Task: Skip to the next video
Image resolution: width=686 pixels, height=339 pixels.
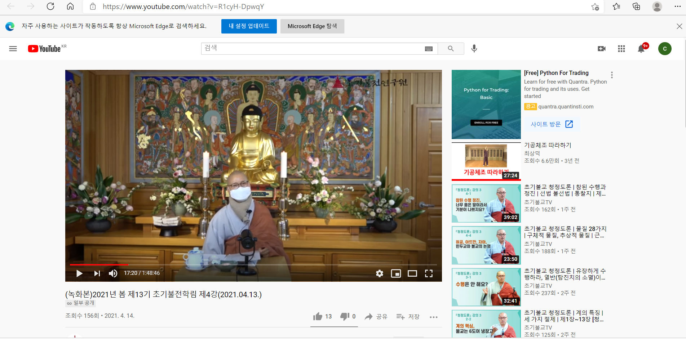Action: pos(97,273)
